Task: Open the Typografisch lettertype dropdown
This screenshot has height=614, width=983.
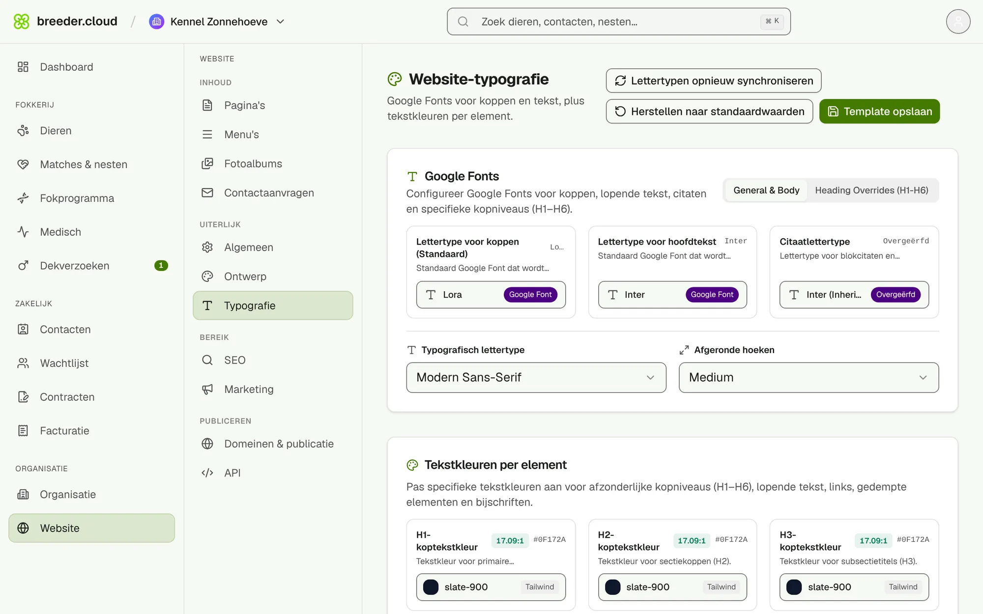Action: (x=536, y=377)
